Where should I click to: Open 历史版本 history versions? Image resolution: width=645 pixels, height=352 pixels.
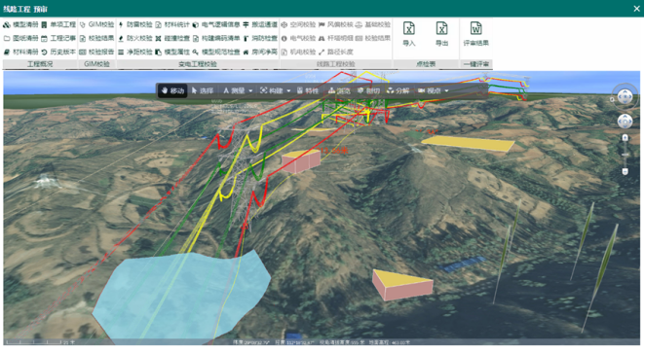(x=58, y=52)
